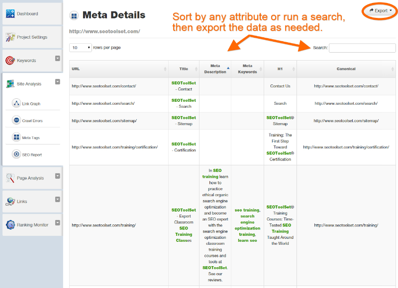
Task: Select Meta Tags submenu label
Action: click(x=31, y=138)
